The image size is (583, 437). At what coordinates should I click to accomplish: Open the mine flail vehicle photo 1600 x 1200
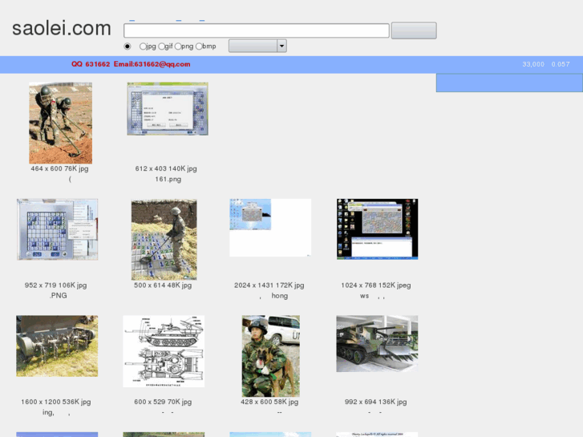[57, 346]
